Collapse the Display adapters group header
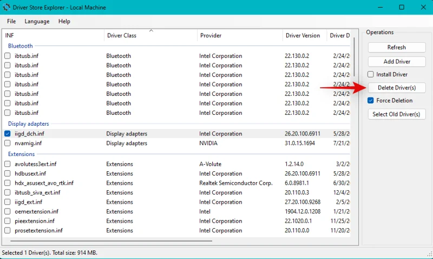 tap(29, 124)
